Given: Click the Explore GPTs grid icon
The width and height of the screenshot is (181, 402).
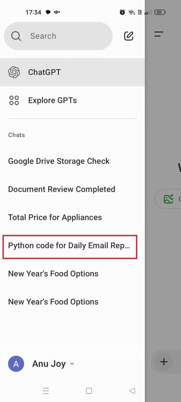Looking at the screenshot, I should click(x=14, y=100).
